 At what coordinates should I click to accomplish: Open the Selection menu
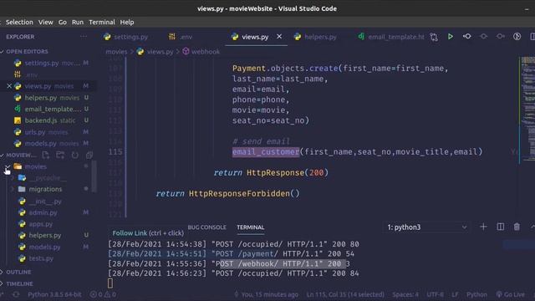[x=19, y=23]
